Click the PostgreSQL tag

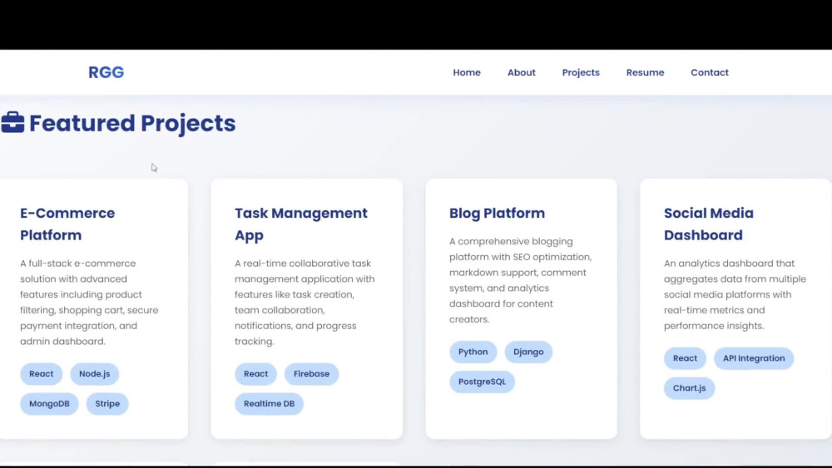point(482,382)
